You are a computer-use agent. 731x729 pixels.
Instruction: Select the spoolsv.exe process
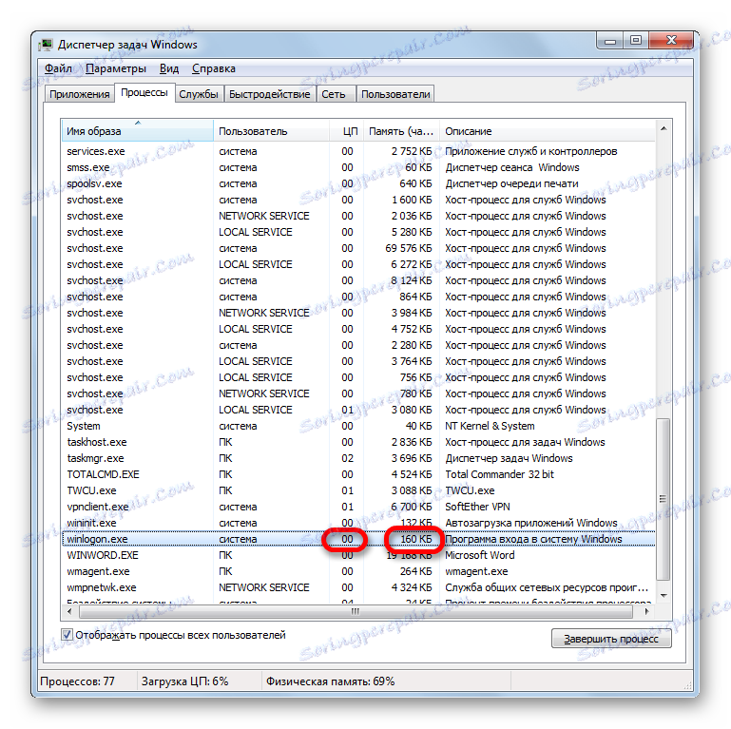pyautogui.click(x=358, y=183)
